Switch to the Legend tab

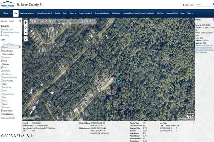click(11, 21)
